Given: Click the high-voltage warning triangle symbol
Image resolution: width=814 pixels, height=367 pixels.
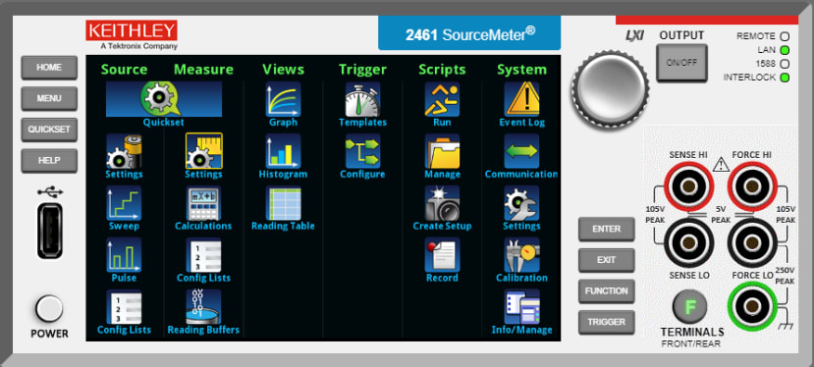Looking at the screenshot, I should (721, 165).
